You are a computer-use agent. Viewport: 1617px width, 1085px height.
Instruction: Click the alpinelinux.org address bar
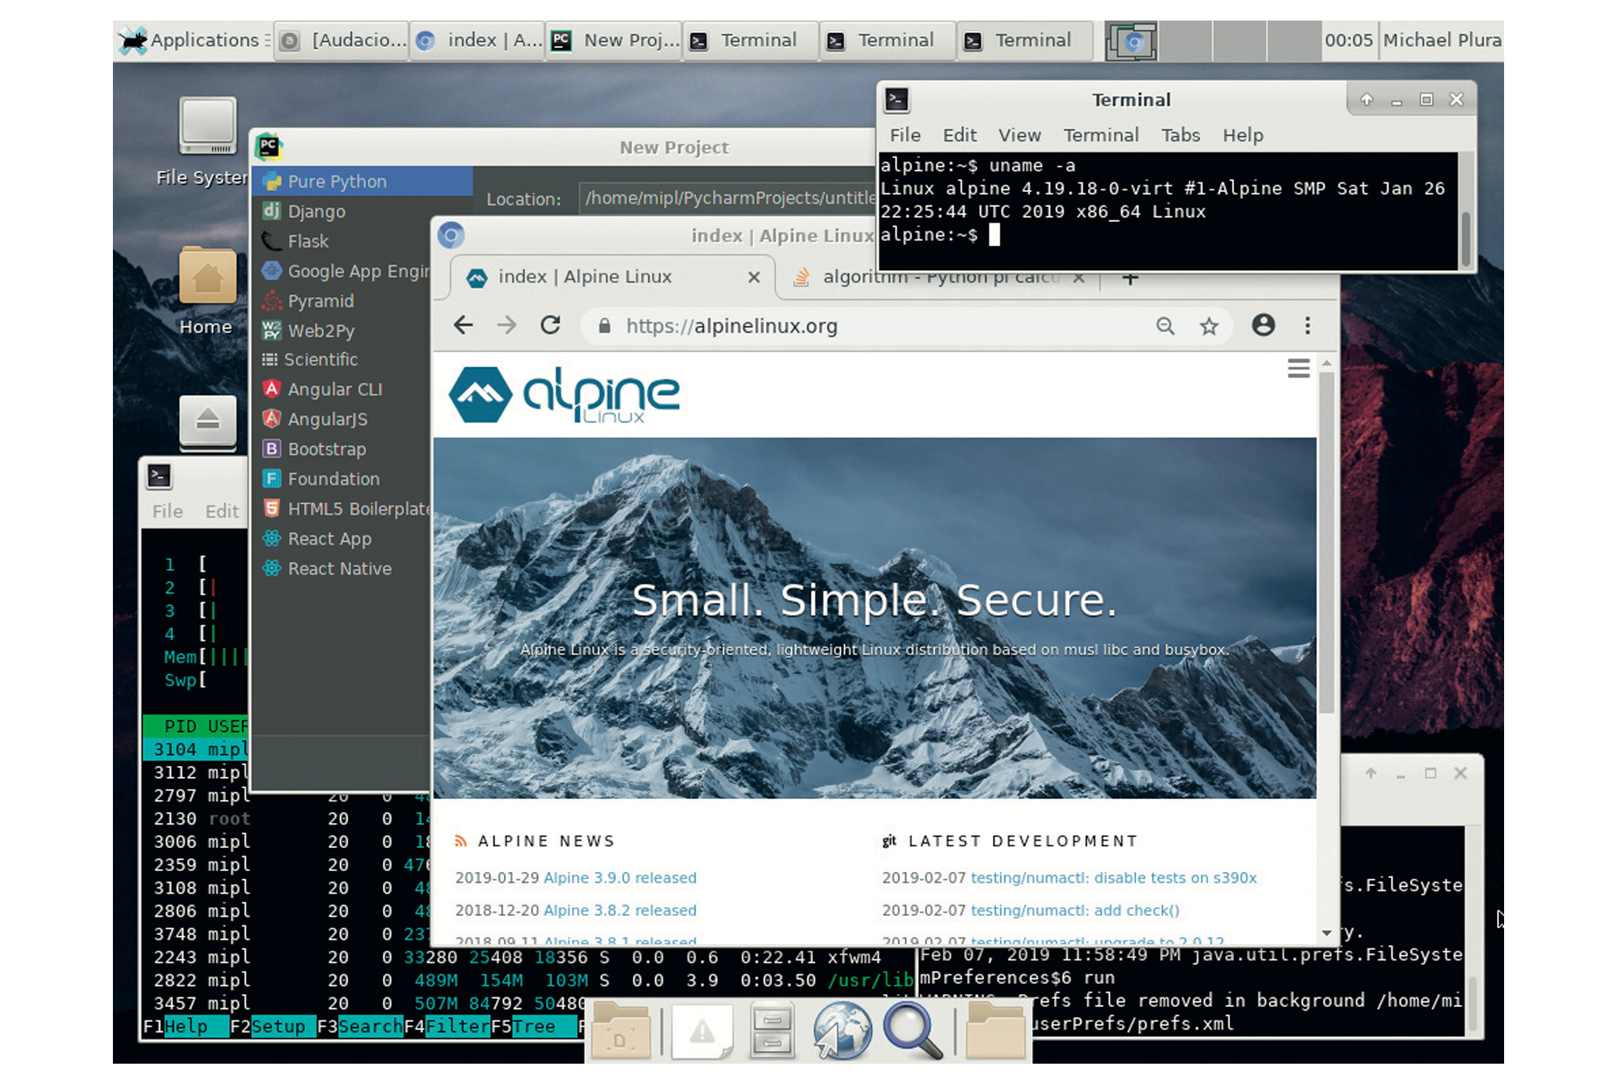pos(869,326)
